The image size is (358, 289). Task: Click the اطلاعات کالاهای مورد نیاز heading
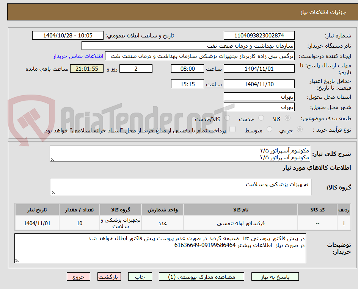coord(317,168)
